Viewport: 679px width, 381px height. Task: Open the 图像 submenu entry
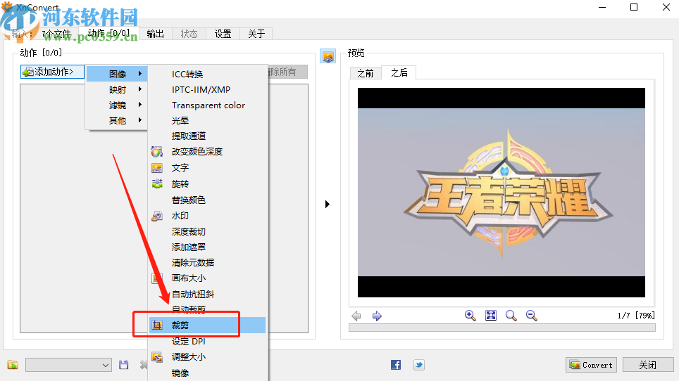[x=118, y=74]
